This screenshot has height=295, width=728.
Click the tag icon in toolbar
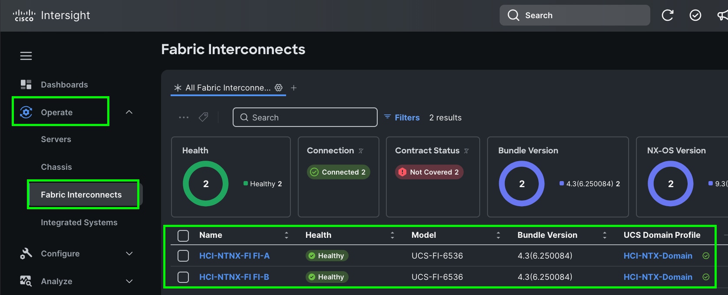203,117
